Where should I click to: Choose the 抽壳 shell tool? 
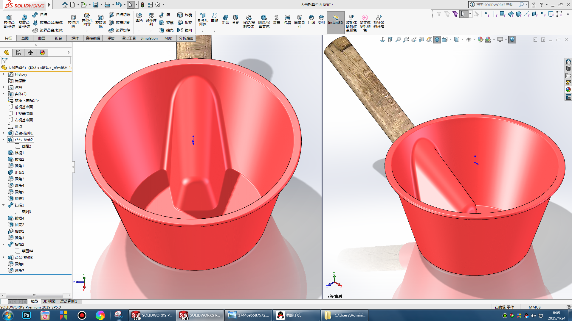[166, 30]
